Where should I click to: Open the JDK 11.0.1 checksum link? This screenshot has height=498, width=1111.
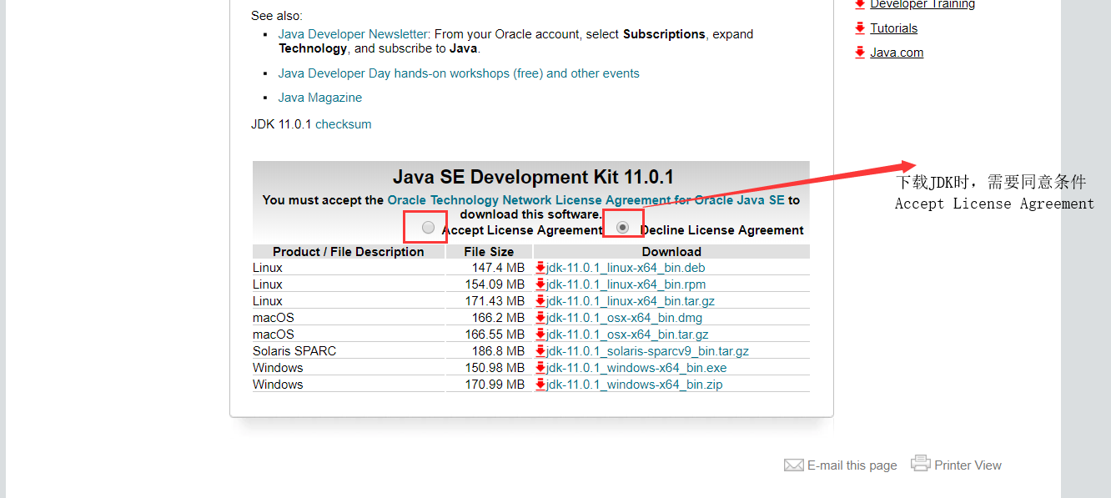[x=343, y=124]
